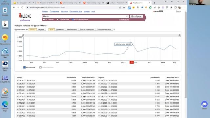Open a new browser tab
The height and width of the screenshot is (118, 210).
(155, 3)
